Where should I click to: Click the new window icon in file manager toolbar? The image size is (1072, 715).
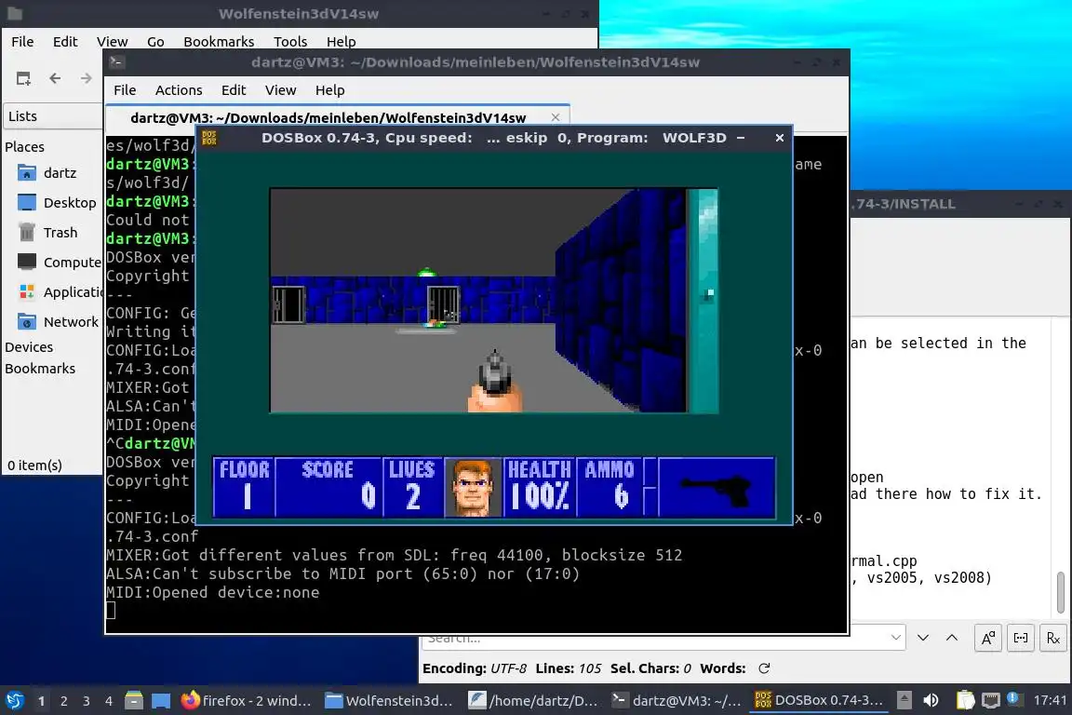coord(23,79)
